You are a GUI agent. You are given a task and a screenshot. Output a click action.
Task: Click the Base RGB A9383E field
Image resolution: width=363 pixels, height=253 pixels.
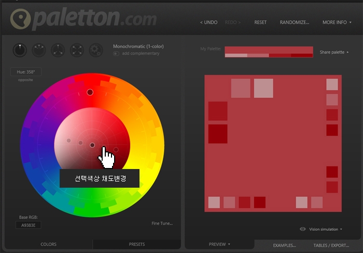[x=28, y=225]
